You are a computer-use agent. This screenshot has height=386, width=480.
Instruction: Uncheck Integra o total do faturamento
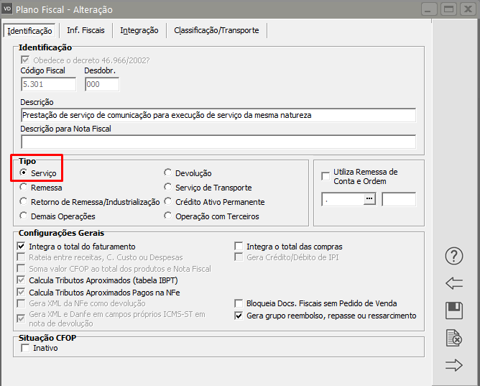[22, 247]
